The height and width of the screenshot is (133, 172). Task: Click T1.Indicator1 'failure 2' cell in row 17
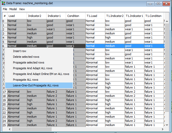tap(134, 92)
